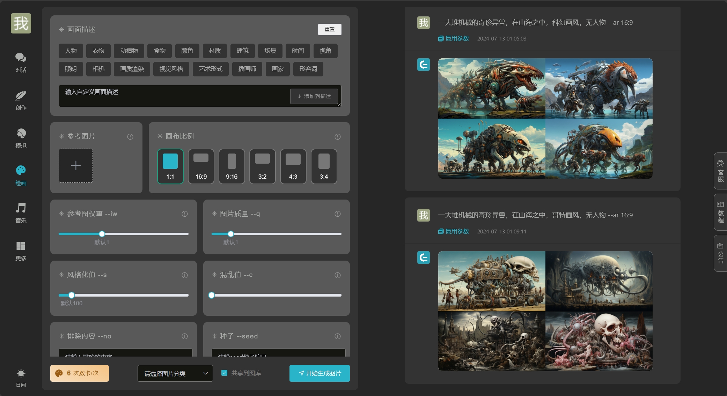Screen dimensions: 727x396
Task: Click the bot avatar beside sci-fi beast images
Action: [x=424, y=65]
